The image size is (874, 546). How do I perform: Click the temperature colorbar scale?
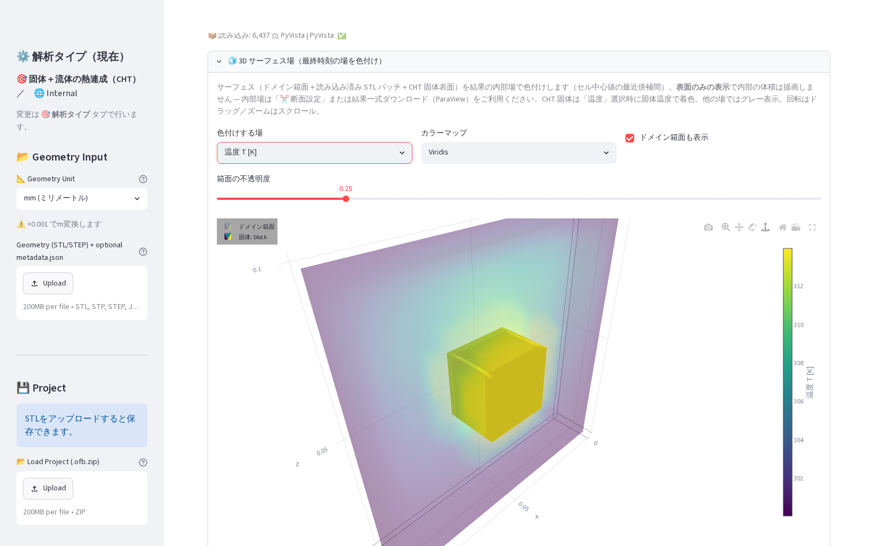[x=788, y=382]
